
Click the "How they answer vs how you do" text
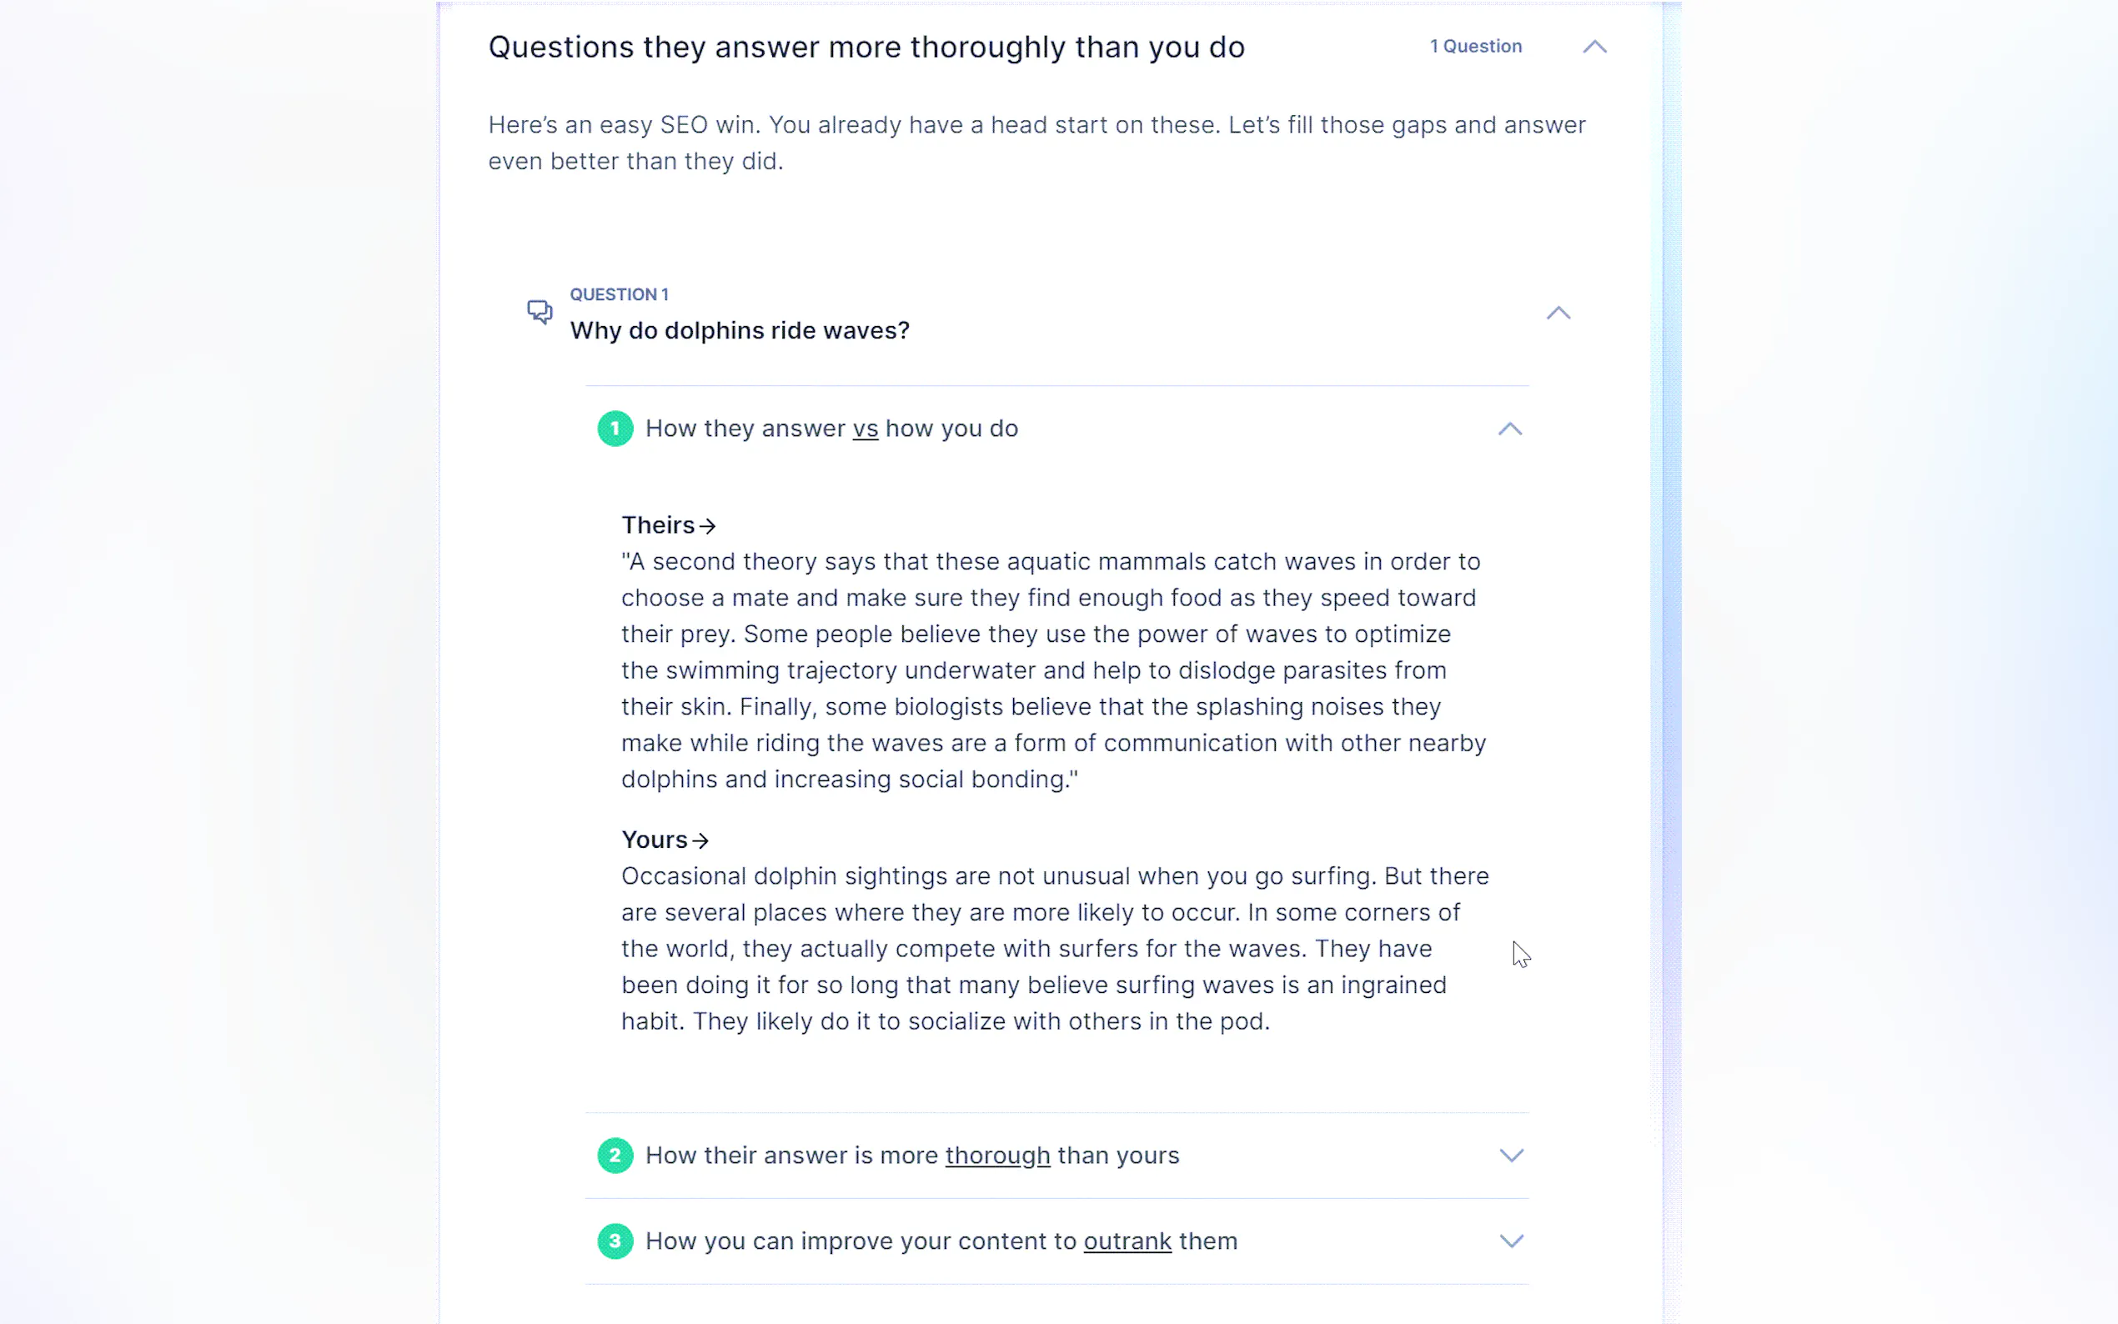(831, 429)
